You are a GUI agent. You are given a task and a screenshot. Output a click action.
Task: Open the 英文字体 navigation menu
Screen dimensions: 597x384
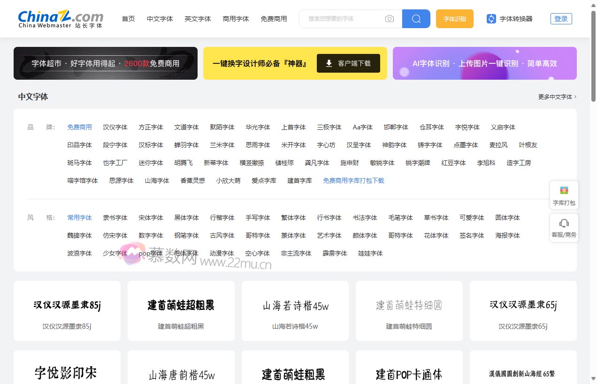pos(198,19)
